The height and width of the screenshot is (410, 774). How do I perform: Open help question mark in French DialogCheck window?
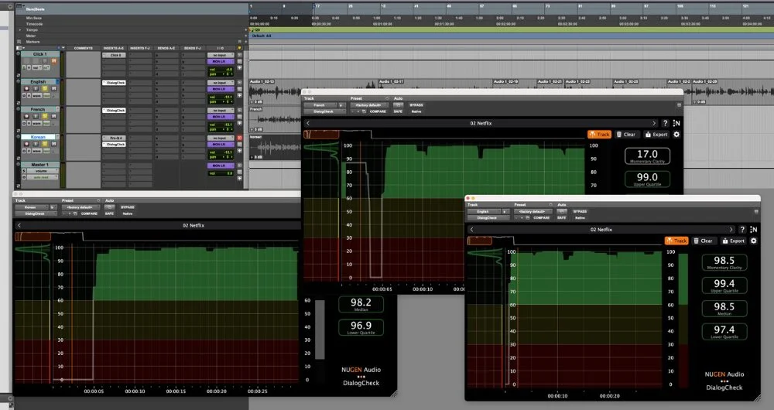coord(665,123)
